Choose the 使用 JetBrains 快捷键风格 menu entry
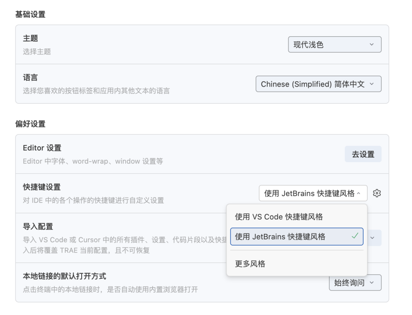Viewport: 412px width, 315px height. pos(280,236)
